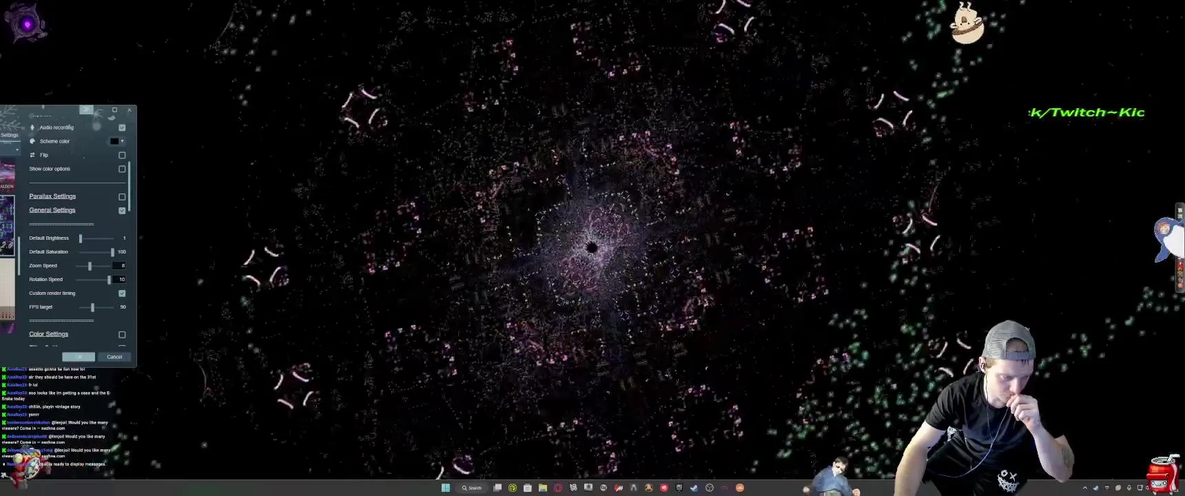Open the taskbar Search box
This screenshot has height=496, width=1185.
pyautogui.click(x=473, y=488)
